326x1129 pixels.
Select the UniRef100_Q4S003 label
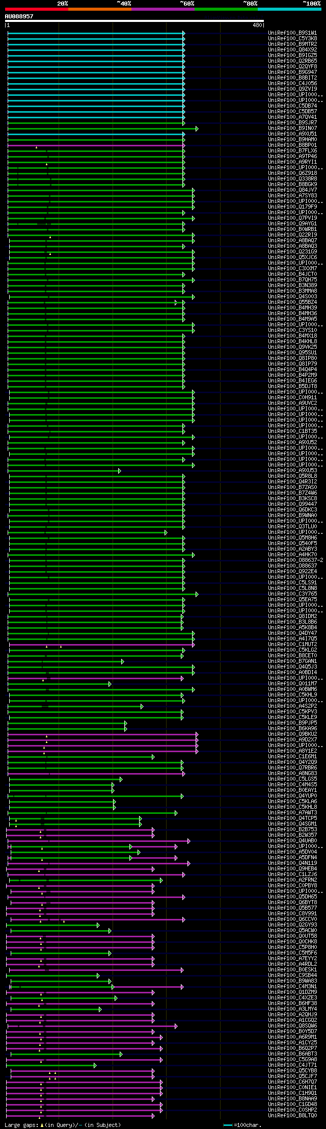tap(292, 297)
